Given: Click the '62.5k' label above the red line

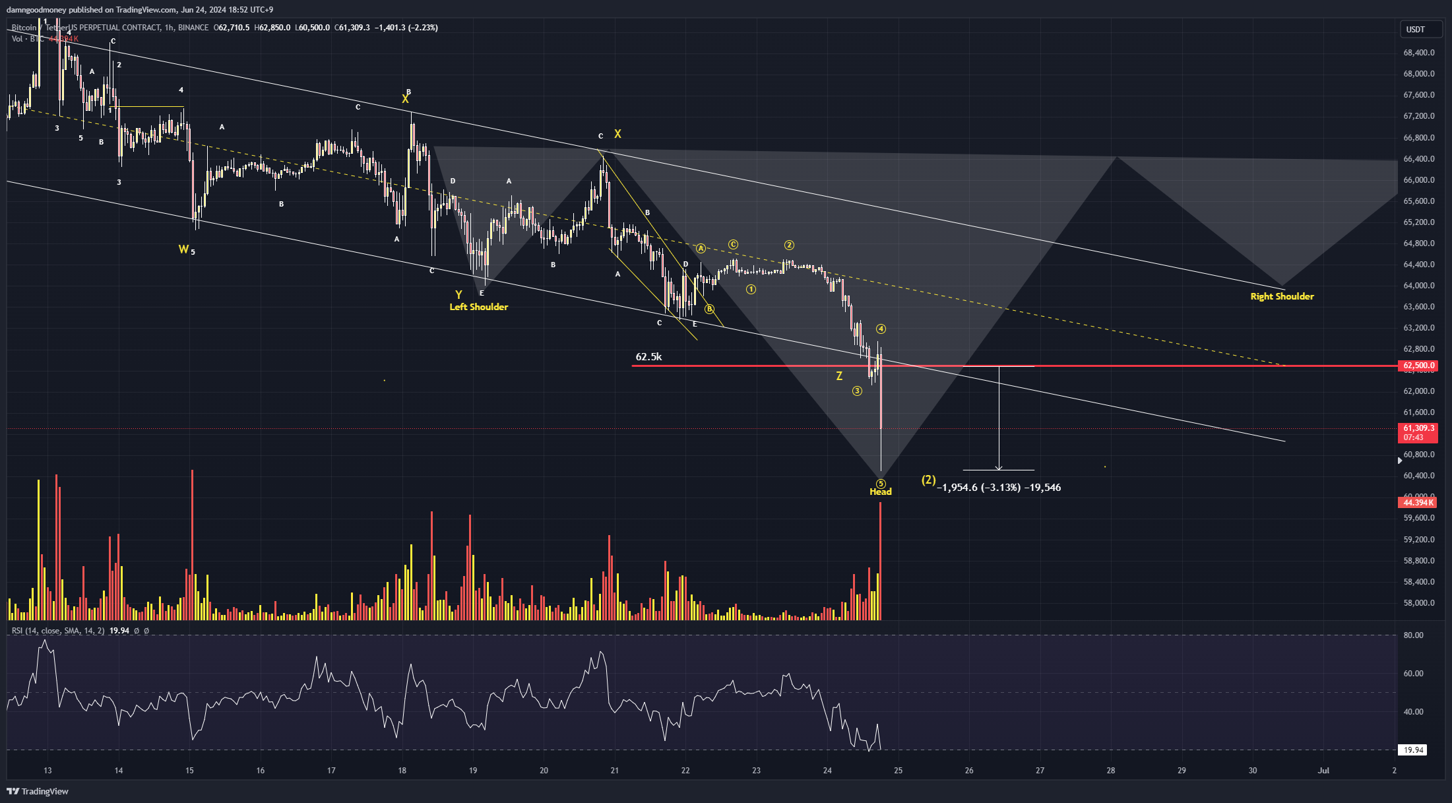Looking at the screenshot, I should click(648, 357).
